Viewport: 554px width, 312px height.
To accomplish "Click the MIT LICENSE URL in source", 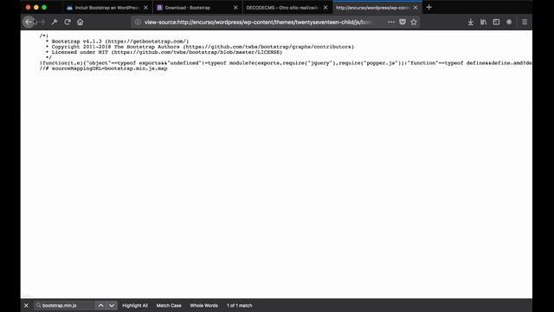I will tap(196, 52).
